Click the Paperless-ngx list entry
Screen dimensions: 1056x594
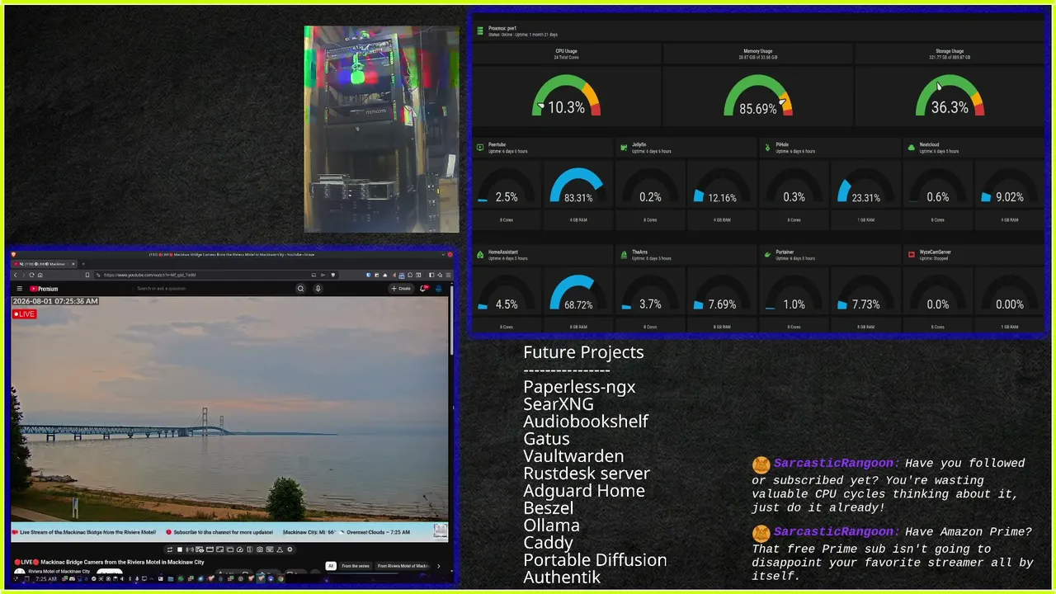579,387
